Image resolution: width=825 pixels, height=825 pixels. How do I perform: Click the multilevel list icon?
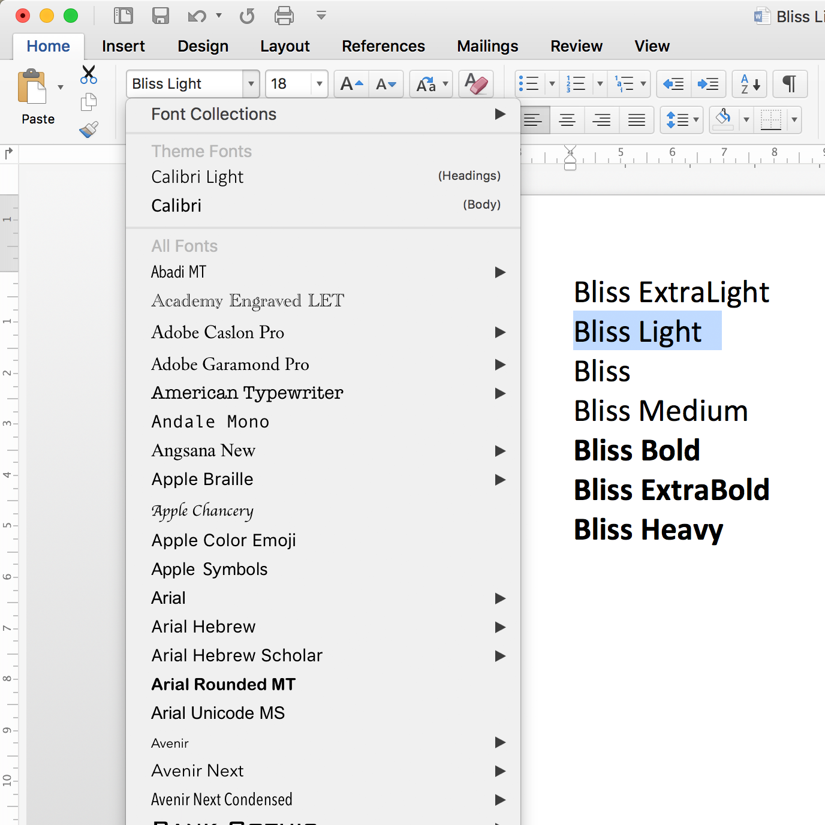(624, 84)
